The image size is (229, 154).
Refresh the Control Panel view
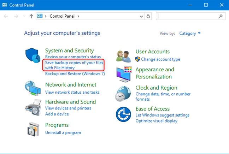(x=148, y=16)
